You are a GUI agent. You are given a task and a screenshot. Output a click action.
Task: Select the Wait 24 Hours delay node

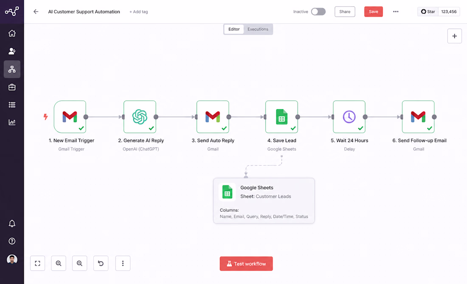click(349, 117)
